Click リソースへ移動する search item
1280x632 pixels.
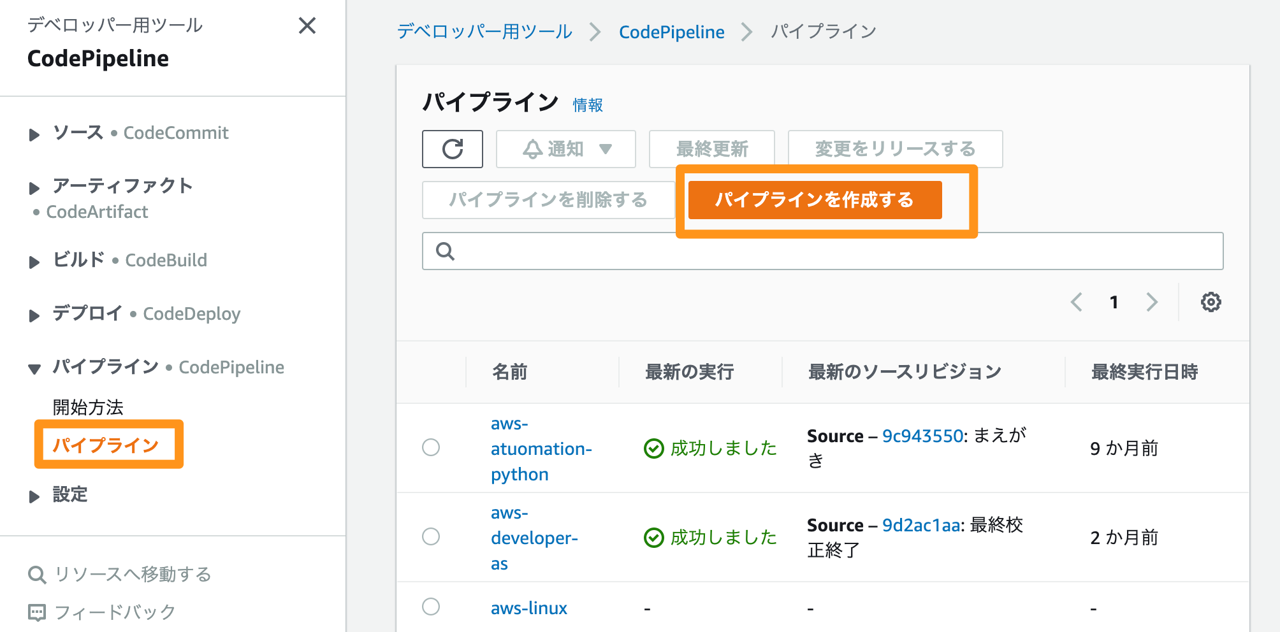(x=133, y=574)
